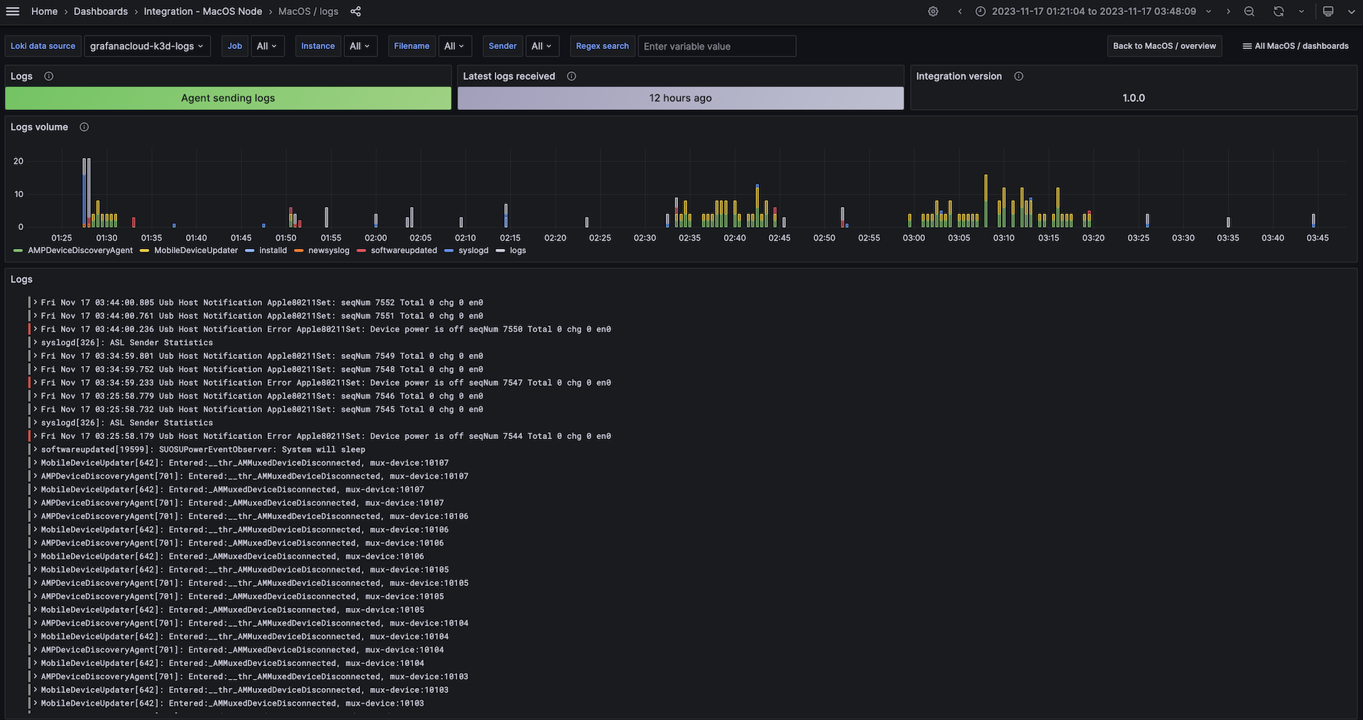Refresh the dashboard data
This screenshot has width=1363, height=720.
[x=1278, y=11]
